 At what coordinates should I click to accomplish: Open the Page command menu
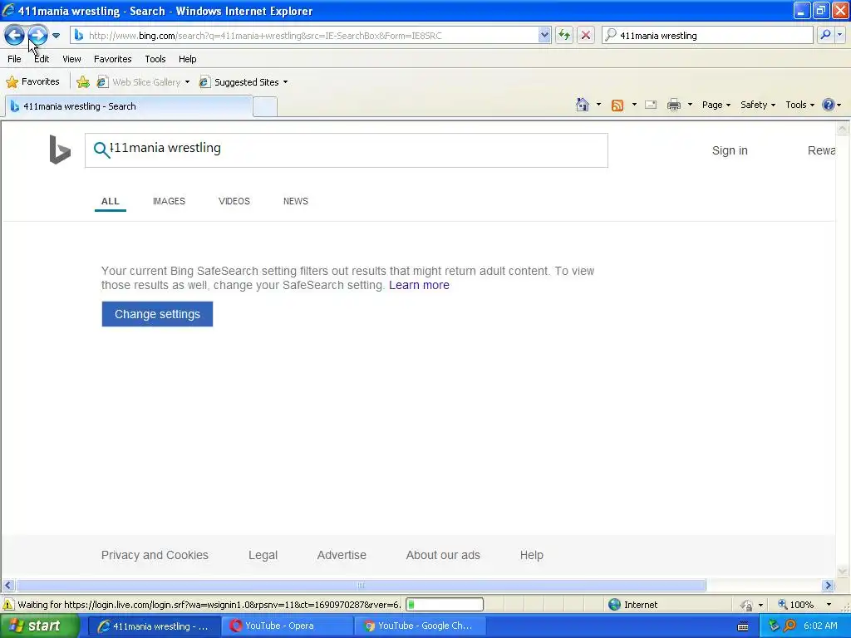716,105
